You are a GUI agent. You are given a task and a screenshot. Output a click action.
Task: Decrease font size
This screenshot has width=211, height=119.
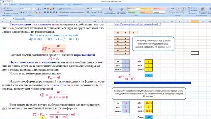point(41,9)
